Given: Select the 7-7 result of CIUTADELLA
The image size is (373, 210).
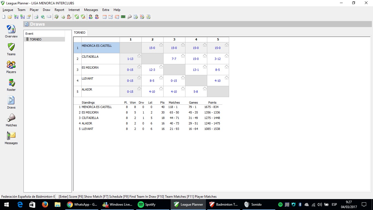Looking at the screenshot, I should coord(174,59).
